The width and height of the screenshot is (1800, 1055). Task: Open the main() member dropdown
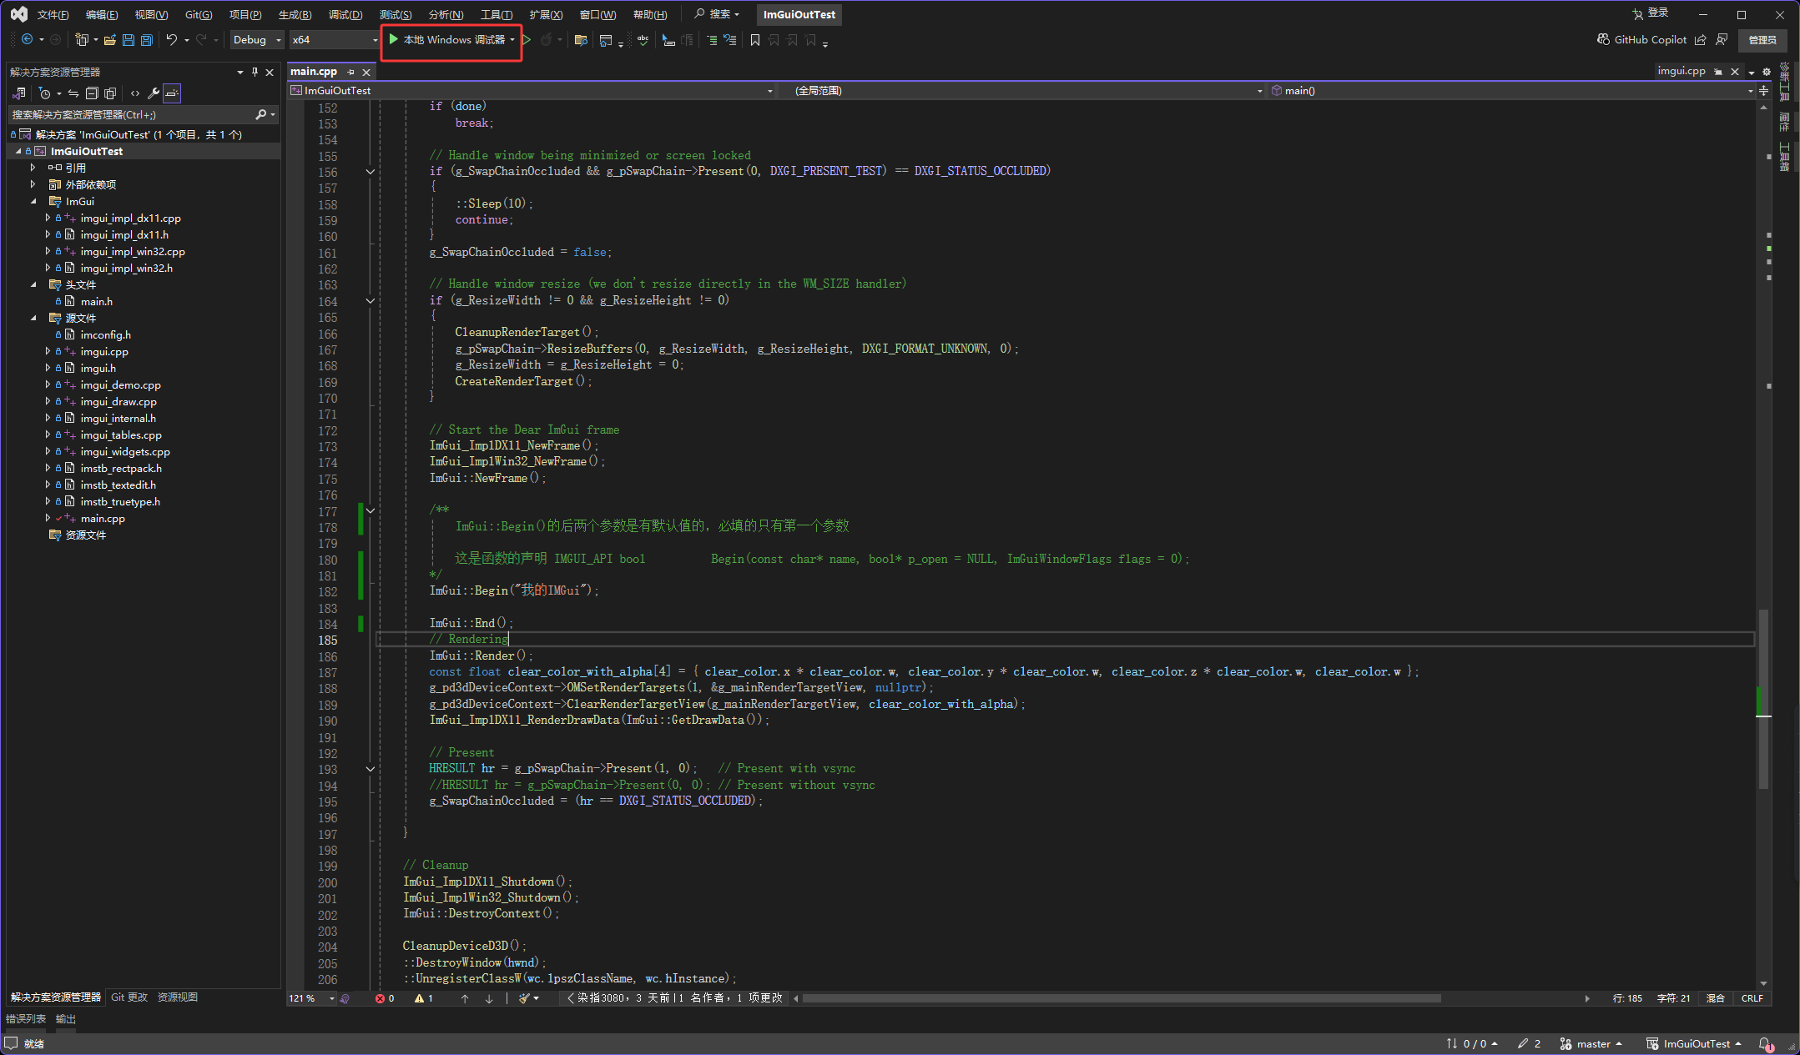[x=1512, y=90]
